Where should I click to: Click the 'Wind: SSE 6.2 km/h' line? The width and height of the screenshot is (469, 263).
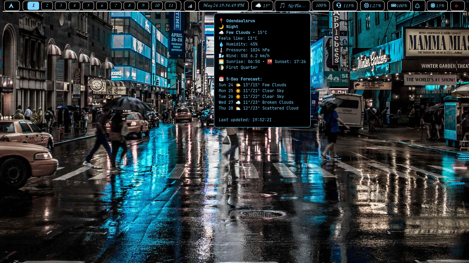click(x=244, y=56)
